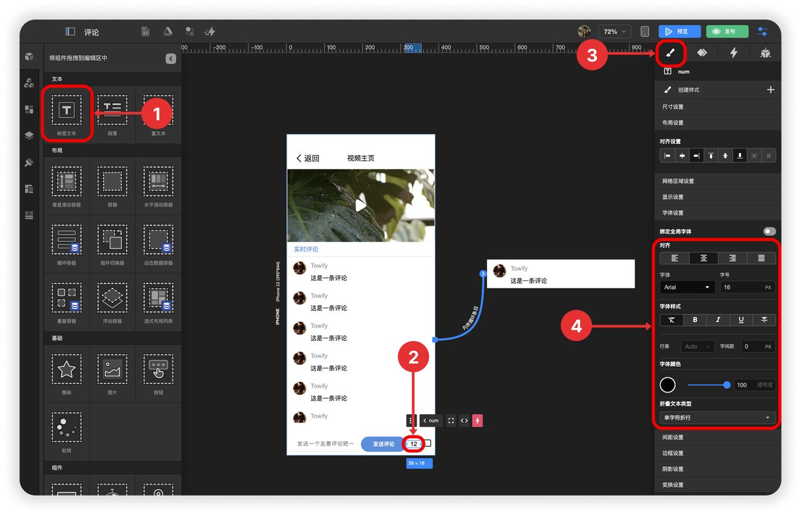Screen dimensions: 801x515
Task: Select the 轮转 carousel component
Action: 66,432
